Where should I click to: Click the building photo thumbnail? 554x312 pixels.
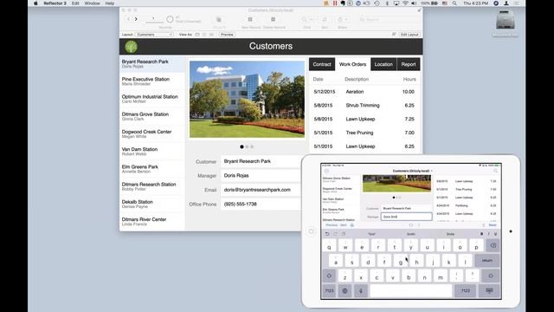point(247,100)
